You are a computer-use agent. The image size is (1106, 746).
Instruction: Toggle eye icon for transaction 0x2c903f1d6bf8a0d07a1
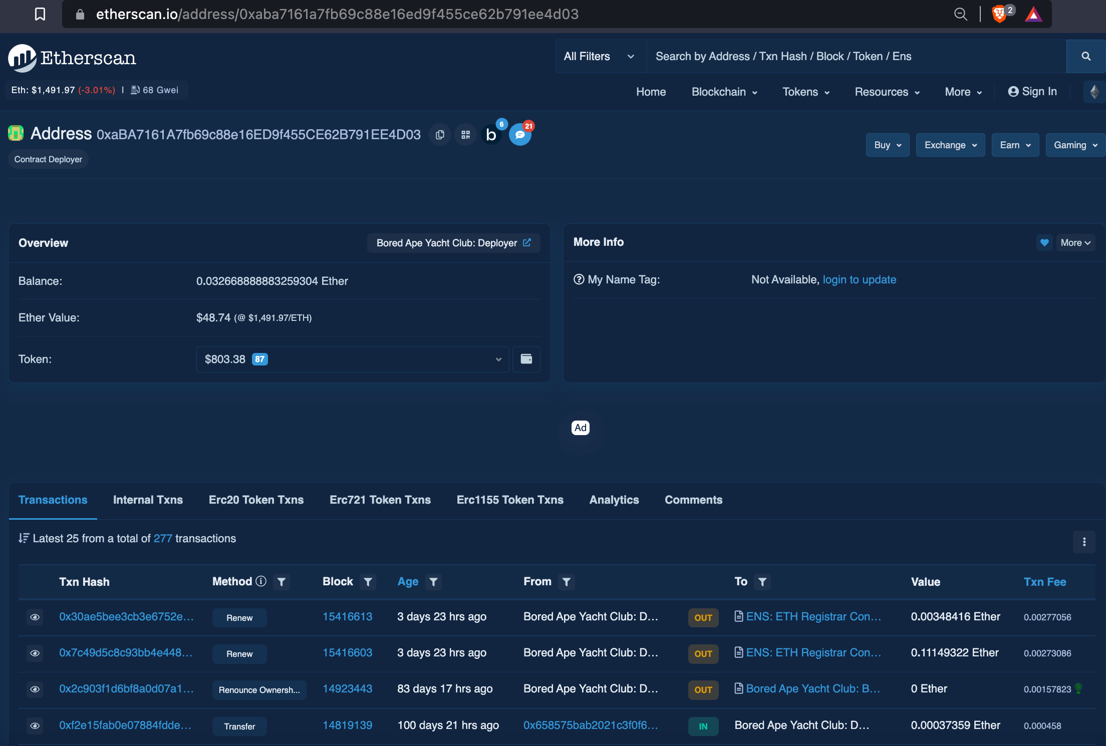(x=35, y=689)
